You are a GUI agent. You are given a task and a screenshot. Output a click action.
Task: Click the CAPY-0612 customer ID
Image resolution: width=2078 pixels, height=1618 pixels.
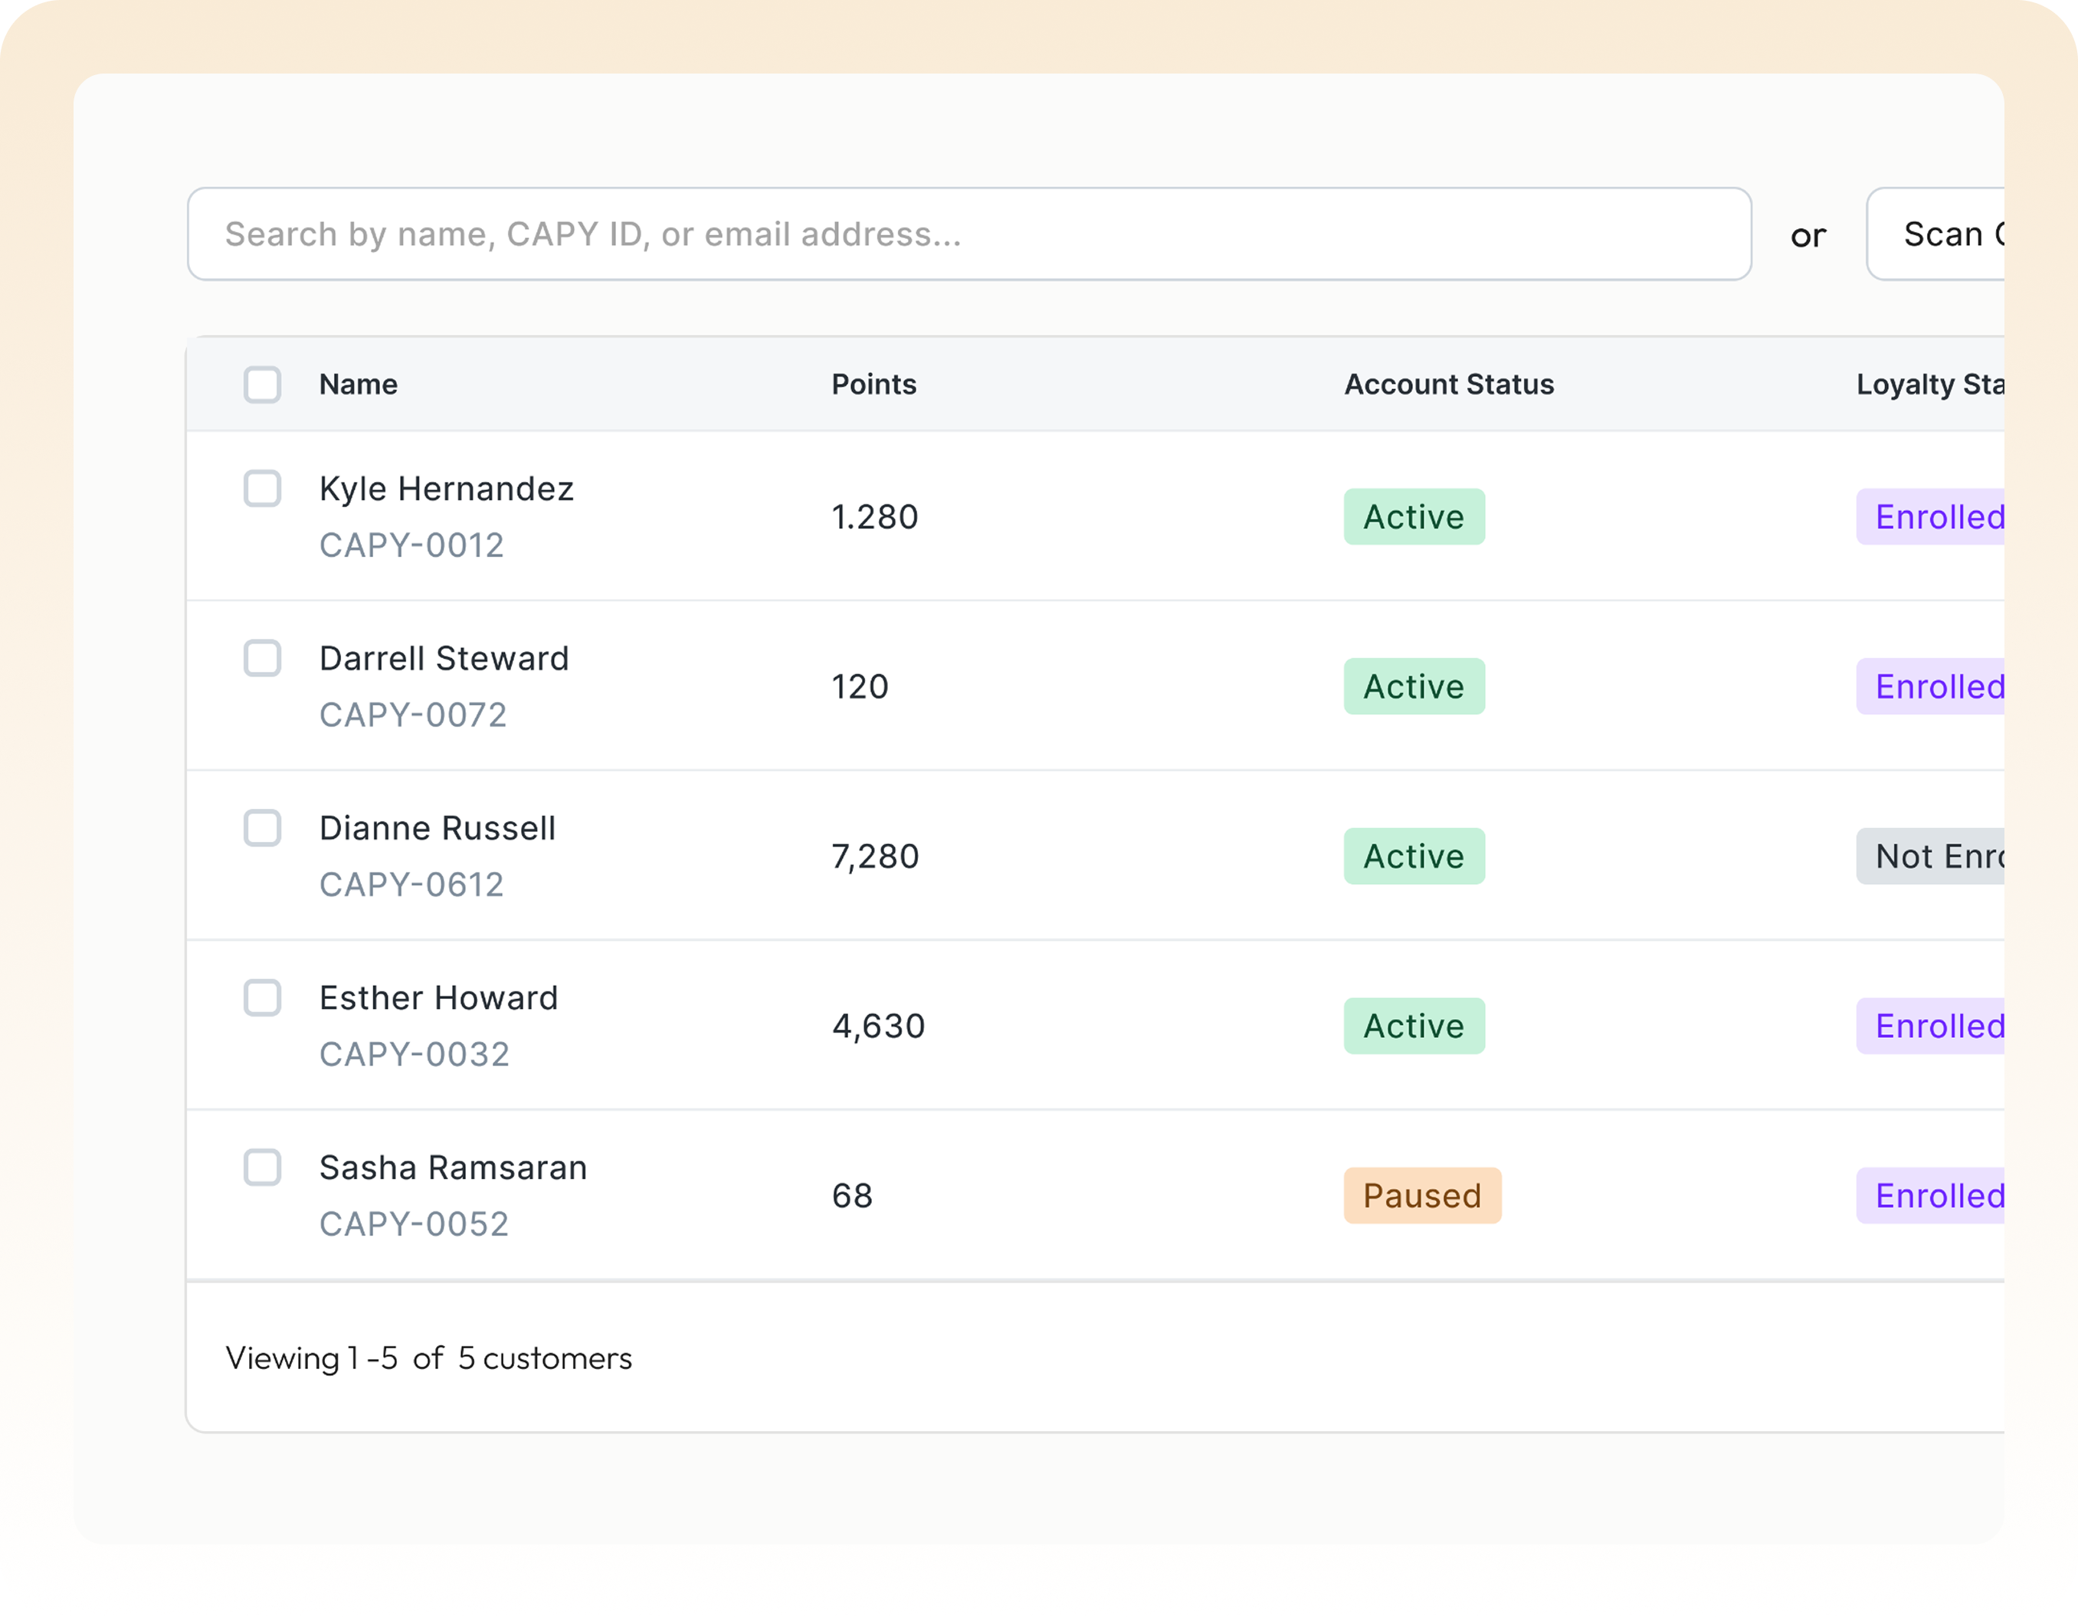pyautogui.click(x=411, y=885)
